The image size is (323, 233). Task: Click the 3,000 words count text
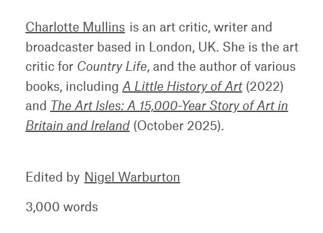[x=62, y=207]
